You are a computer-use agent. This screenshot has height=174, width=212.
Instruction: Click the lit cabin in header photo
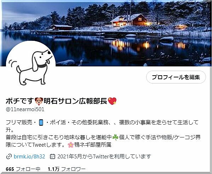point(129,20)
